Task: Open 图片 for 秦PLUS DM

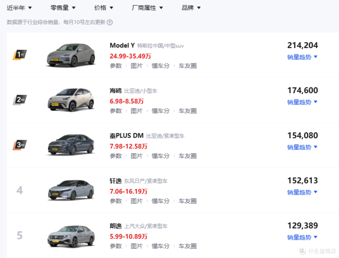Action: tap(137, 156)
